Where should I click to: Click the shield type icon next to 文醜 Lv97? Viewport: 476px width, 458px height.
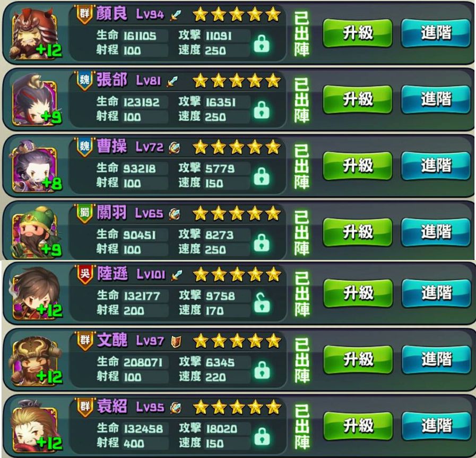(176, 341)
